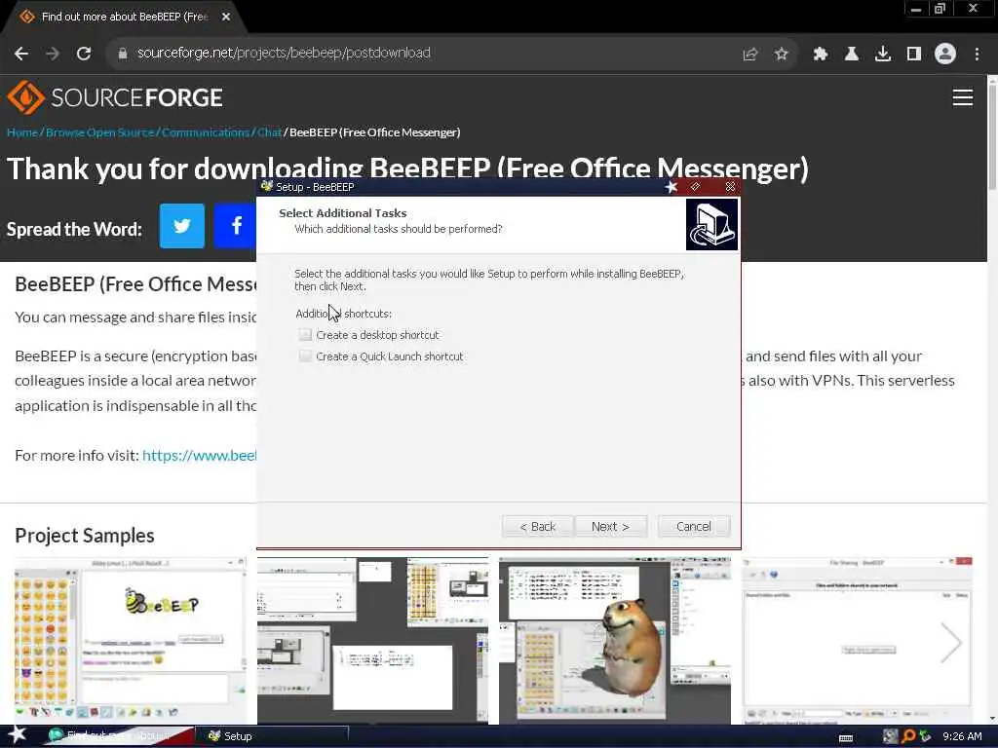Open Chrome Labs flask icon

coord(851,55)
